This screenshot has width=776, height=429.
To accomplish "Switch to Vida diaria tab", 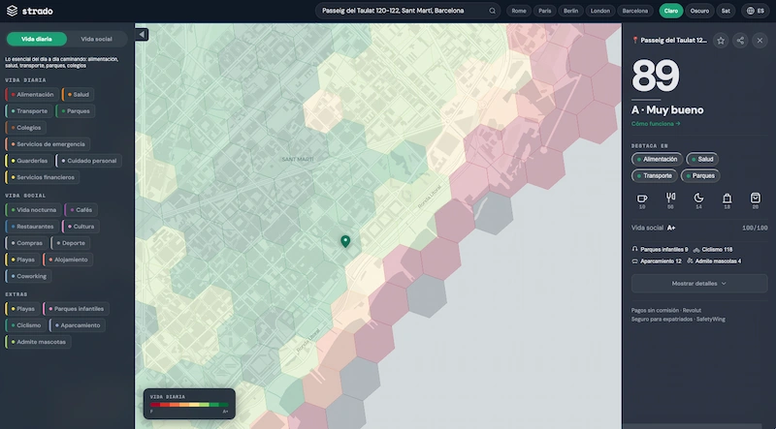I will pyautogui.click(x=37, y=39).
